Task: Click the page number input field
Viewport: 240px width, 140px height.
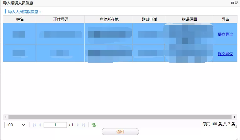Action: tap(55, 125)
